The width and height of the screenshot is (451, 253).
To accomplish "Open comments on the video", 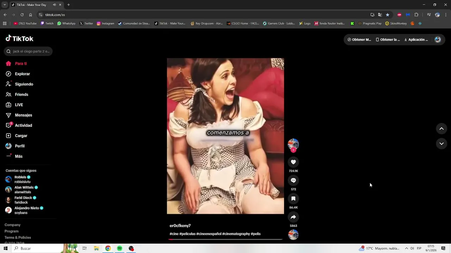I will [x=293, y=180].
